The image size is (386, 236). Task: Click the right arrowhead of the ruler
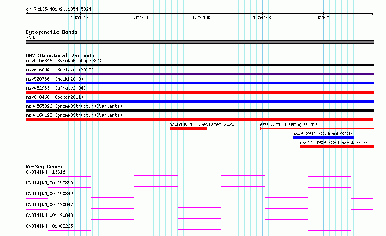point(373,13)
